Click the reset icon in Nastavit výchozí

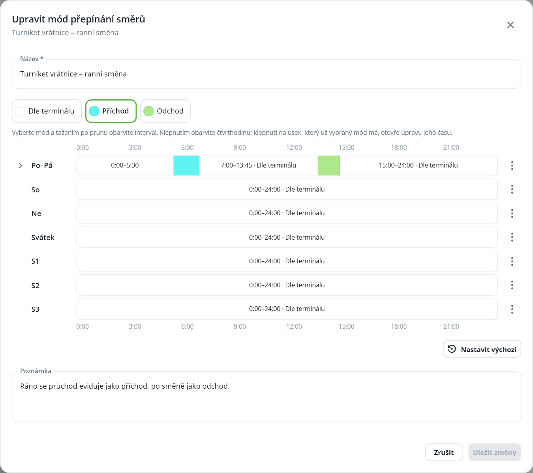(x=452, y=349)
